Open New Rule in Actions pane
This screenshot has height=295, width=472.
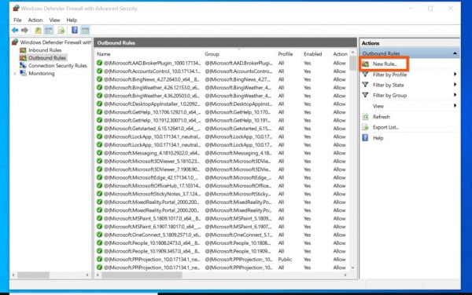pos(385,64)
